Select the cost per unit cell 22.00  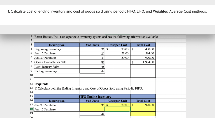pyautogui.click(x=118, y=53)
